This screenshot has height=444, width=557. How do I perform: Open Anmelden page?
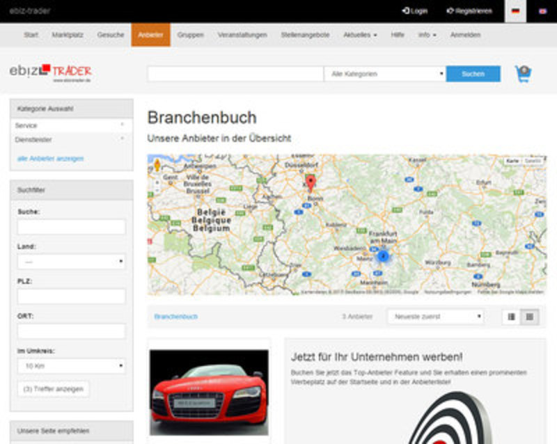point(465,35)
